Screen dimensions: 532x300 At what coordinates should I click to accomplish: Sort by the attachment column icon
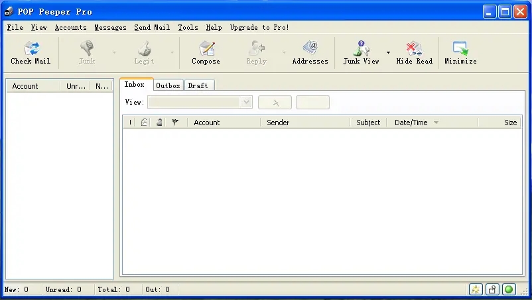[144, 123]
